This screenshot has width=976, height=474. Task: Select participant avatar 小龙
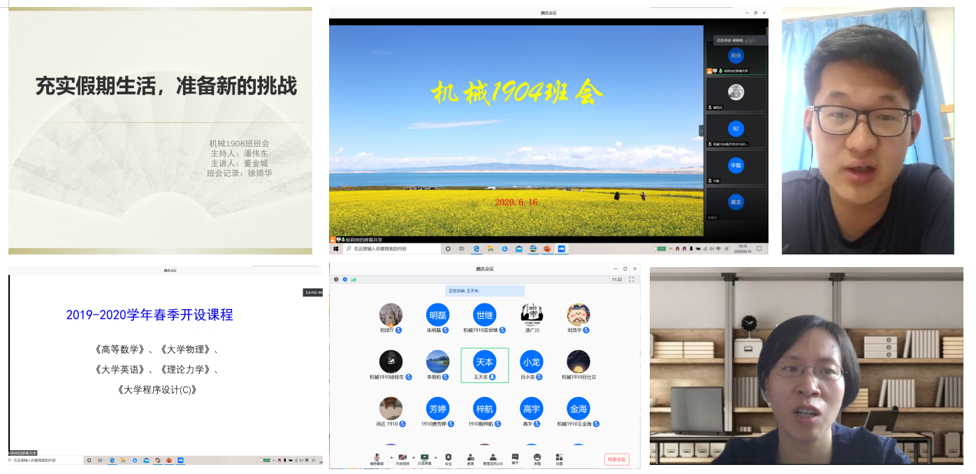click(x=531, y=362)
